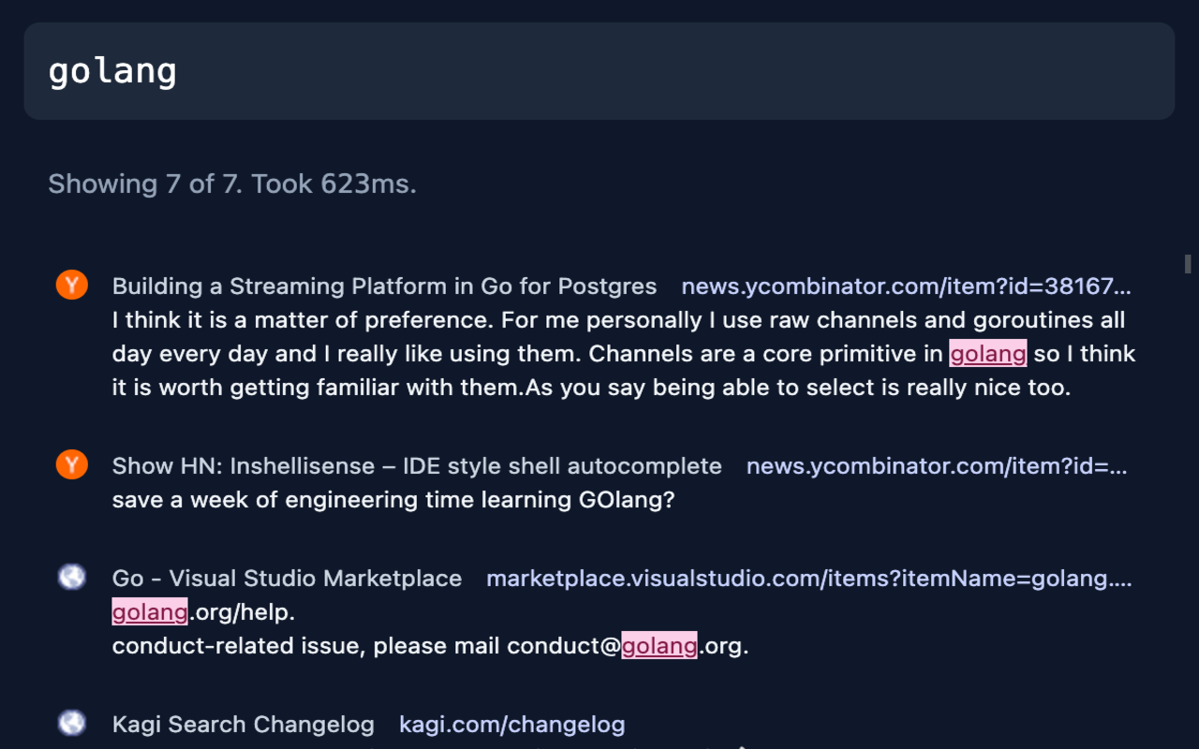Screen dimensions: 1199x749
Task: Open "Show HN: Inshellisense – IDE style shell autocomplete"
Action: (417, 465)
